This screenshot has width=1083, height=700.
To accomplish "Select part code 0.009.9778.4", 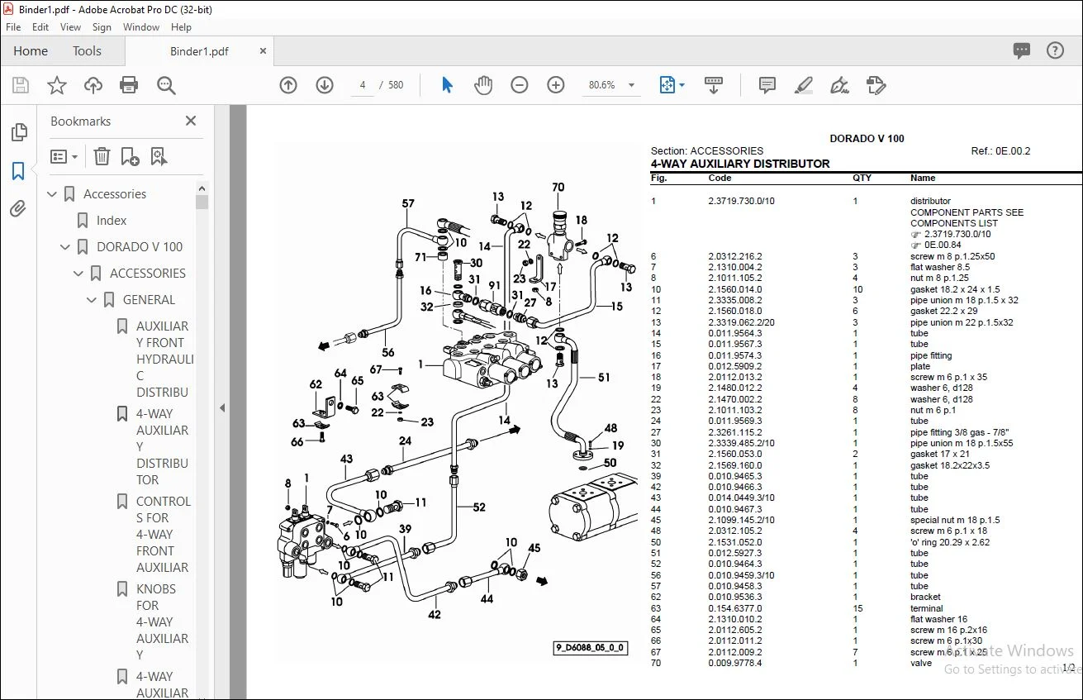I will [735, 663].
